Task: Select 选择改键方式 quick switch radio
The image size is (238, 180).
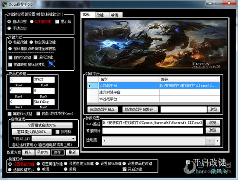Action: click(x=10, y=170)
